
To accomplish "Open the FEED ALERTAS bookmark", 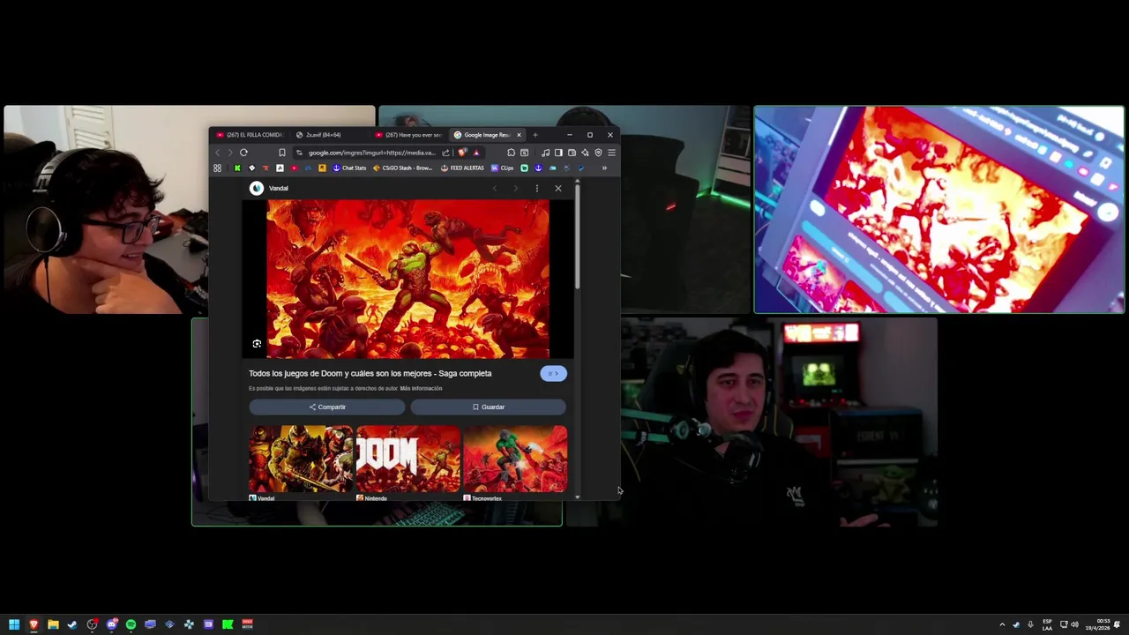I will click(463, 168).
